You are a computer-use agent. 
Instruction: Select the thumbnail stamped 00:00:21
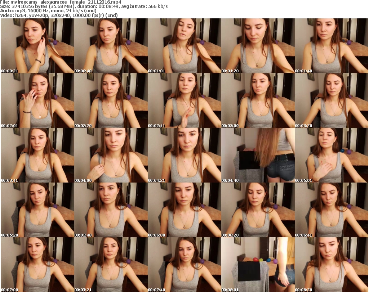(x=37, y=46)
